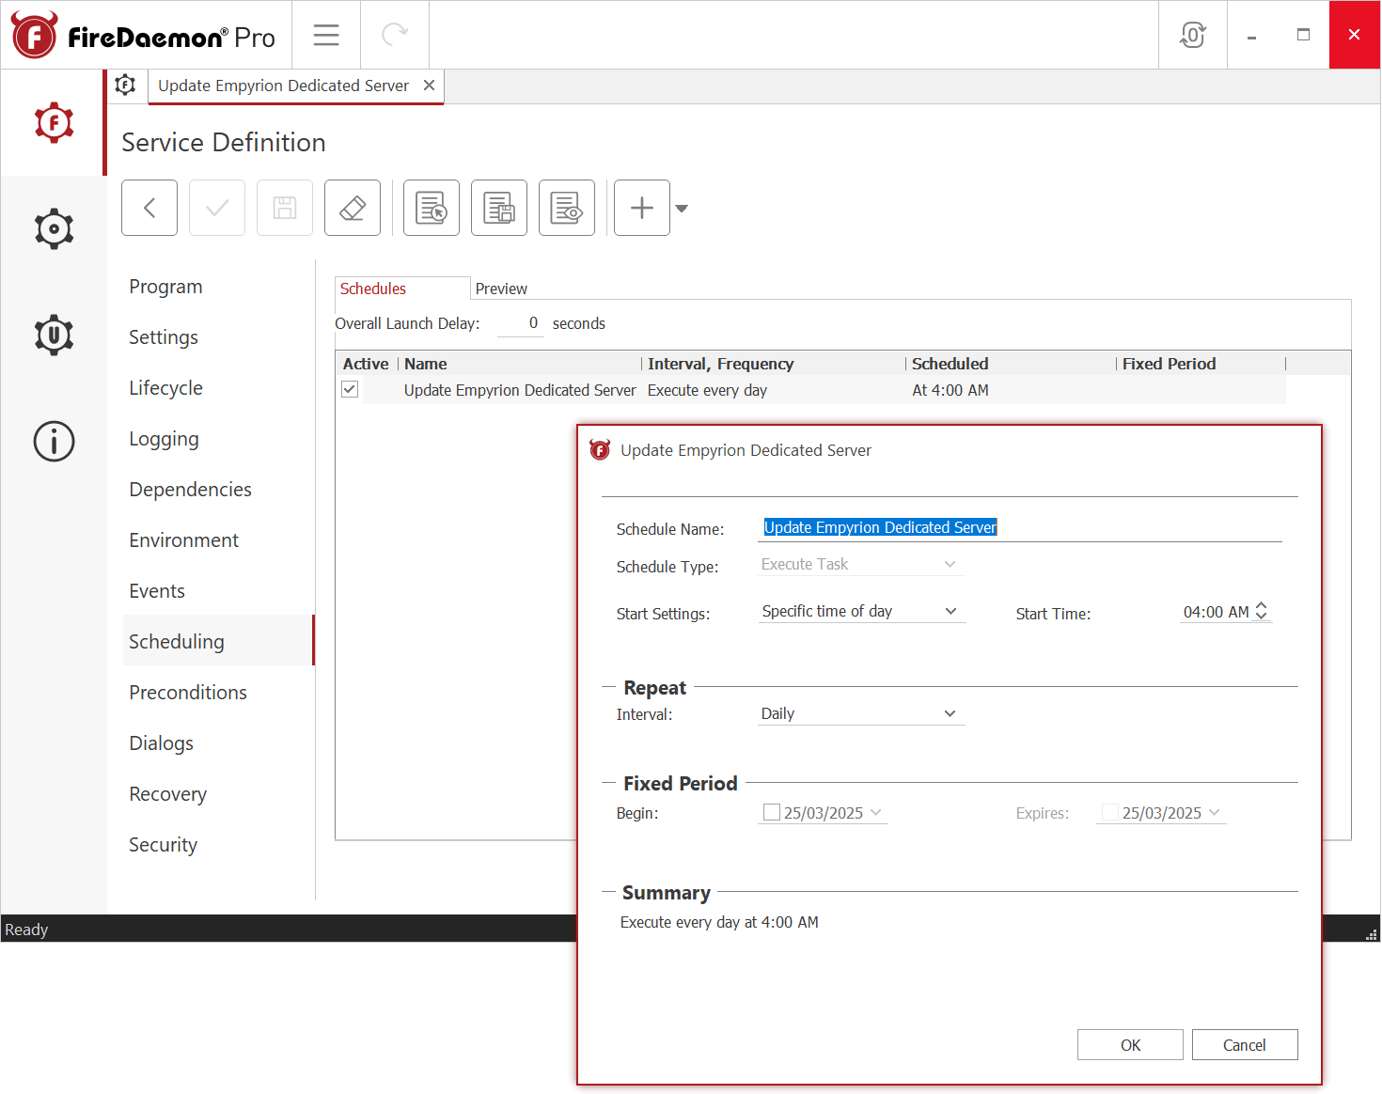
Task: Go back with the left chevron button
Action: 149,208
